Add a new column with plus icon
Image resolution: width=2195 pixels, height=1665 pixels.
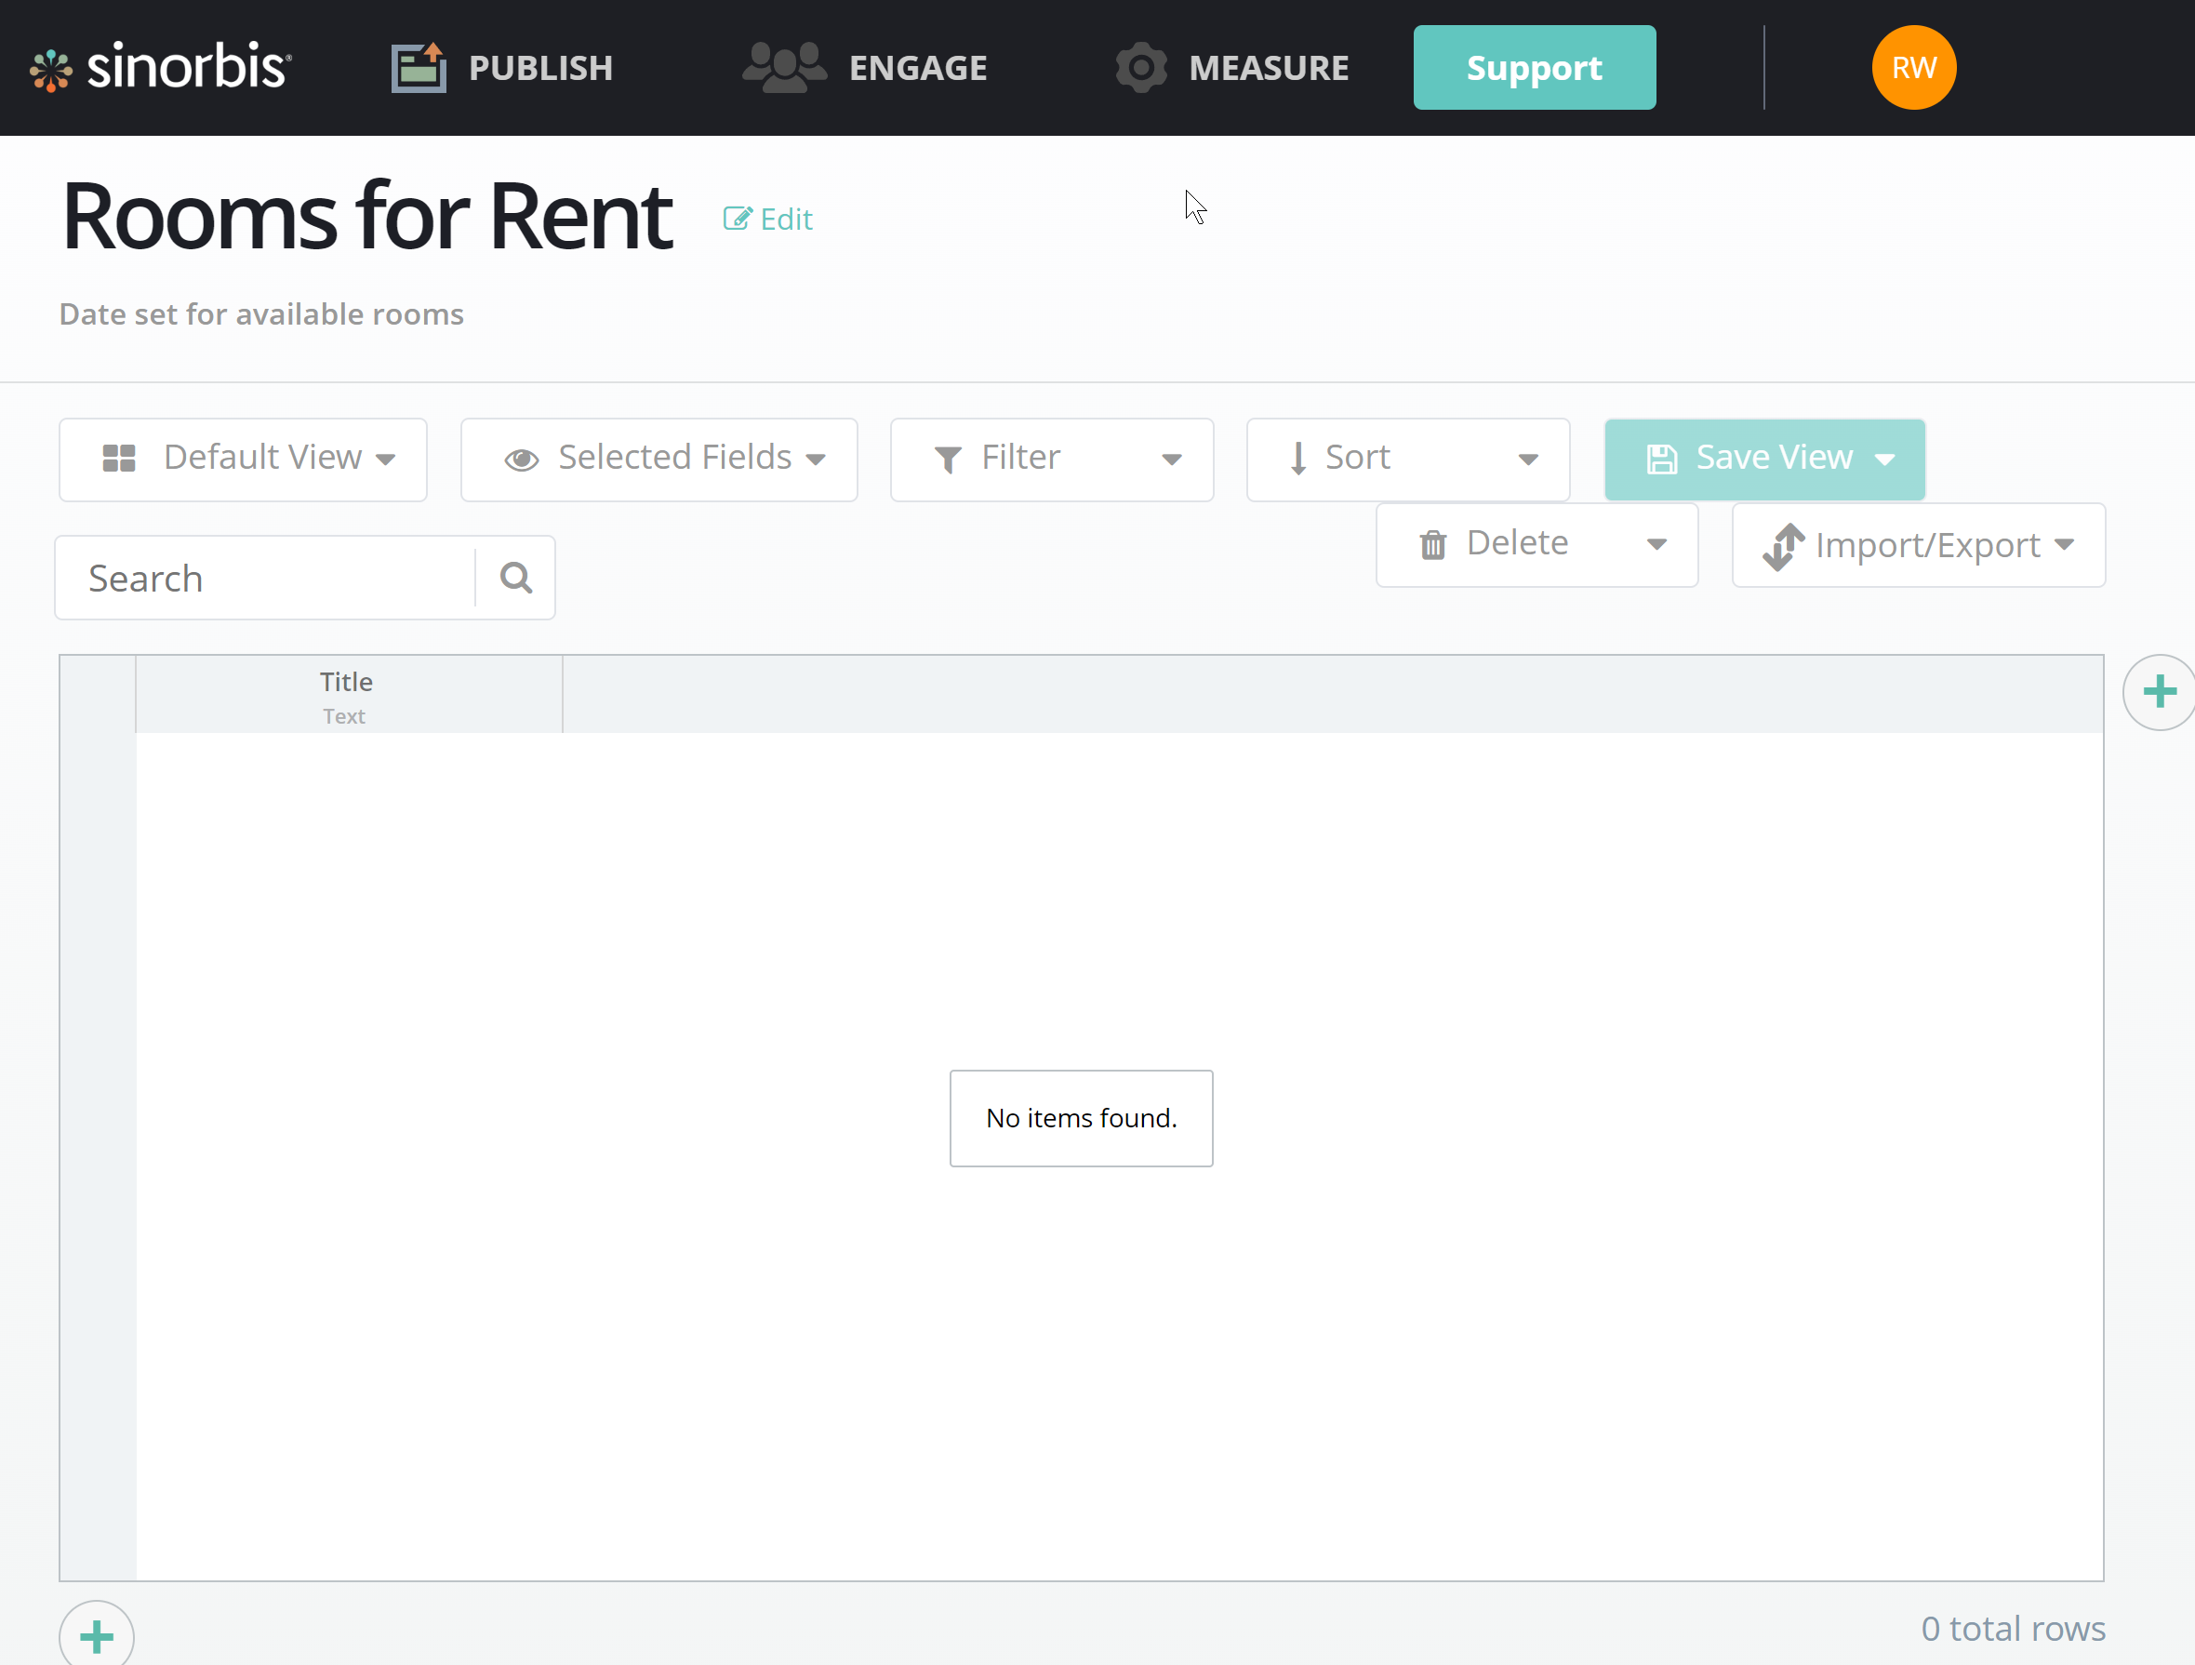pyautogui.click(x=2159, y=692)
